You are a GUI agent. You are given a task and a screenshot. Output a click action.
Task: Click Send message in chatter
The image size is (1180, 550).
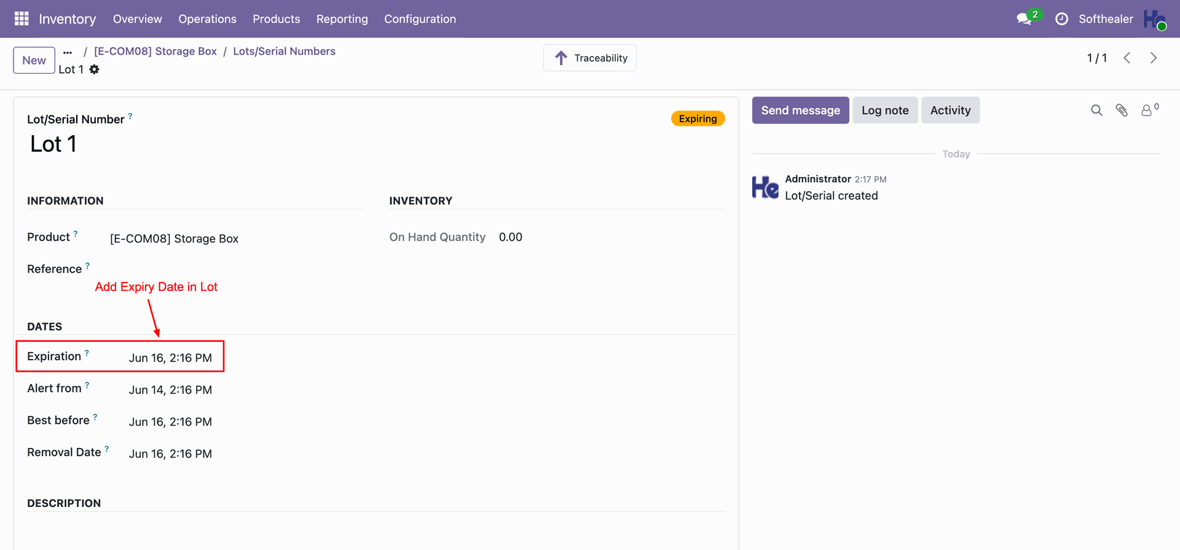(x=801, y=110)
